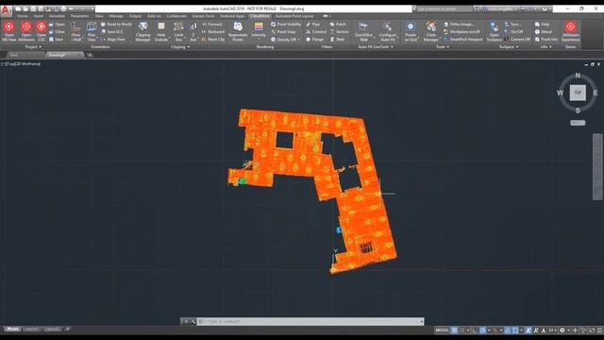The width and height of the screenshot is (604, 340).
Task: Click the InfiStream Experience demo button
Action: (x=570, y=31)
